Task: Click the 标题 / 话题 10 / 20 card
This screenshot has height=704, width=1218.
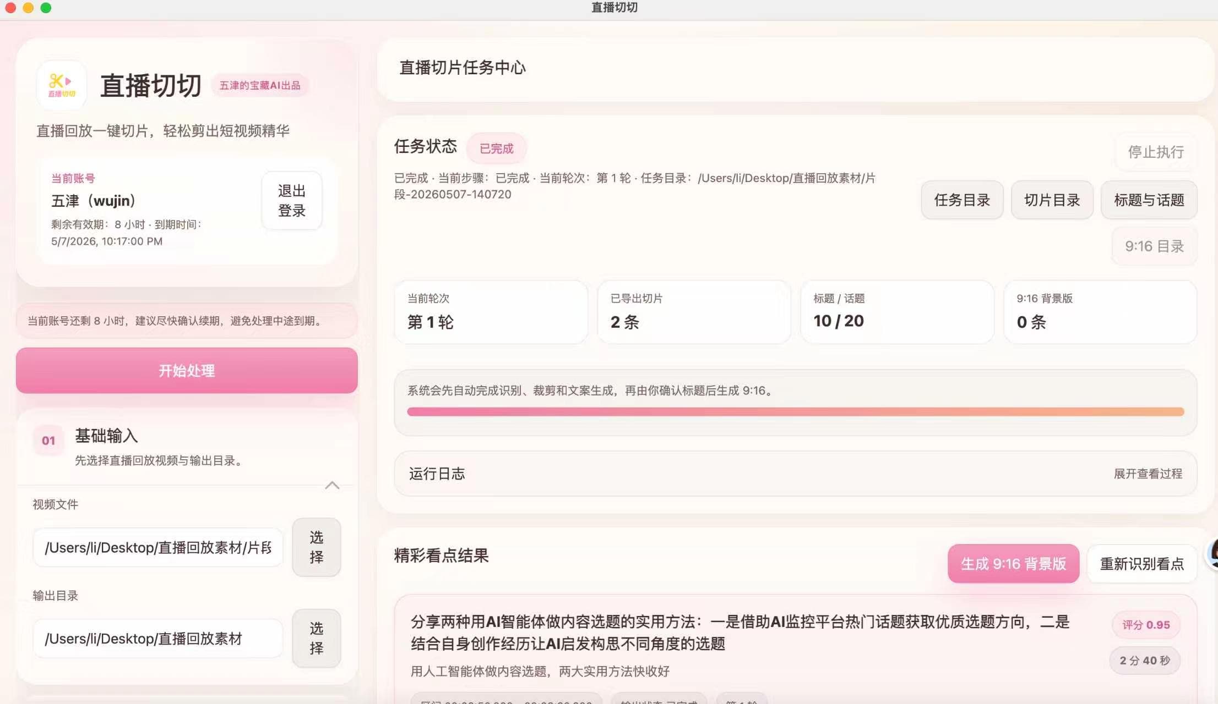Action: coord(897,312)
